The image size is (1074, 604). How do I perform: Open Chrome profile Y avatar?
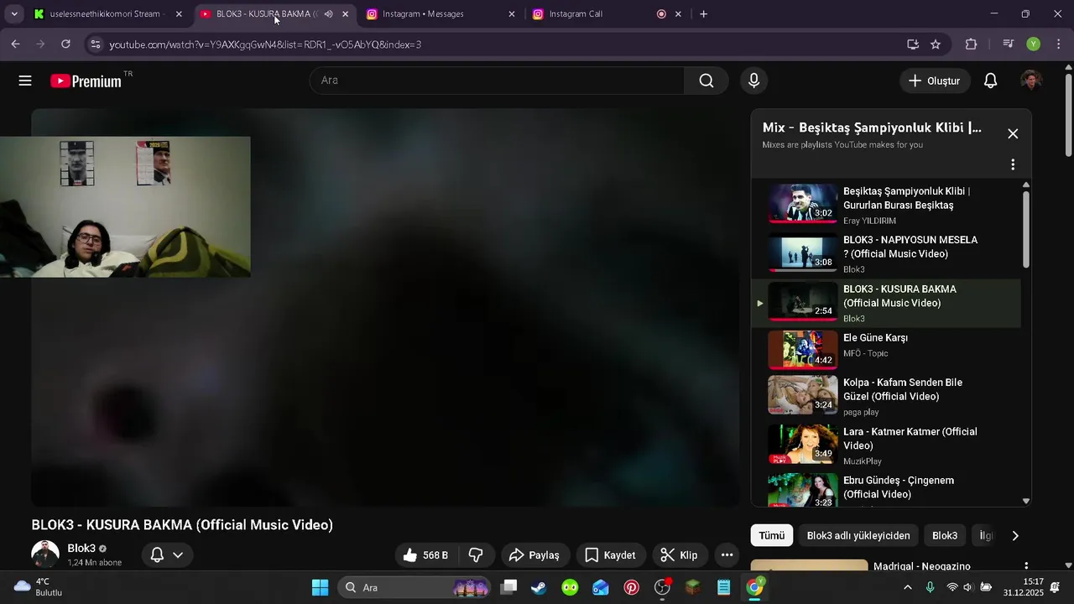click(x=1034, y=44)
